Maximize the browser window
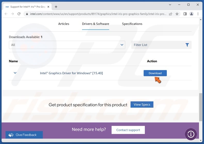The height and width of the screenshot is (144, 204). point(189,5)
